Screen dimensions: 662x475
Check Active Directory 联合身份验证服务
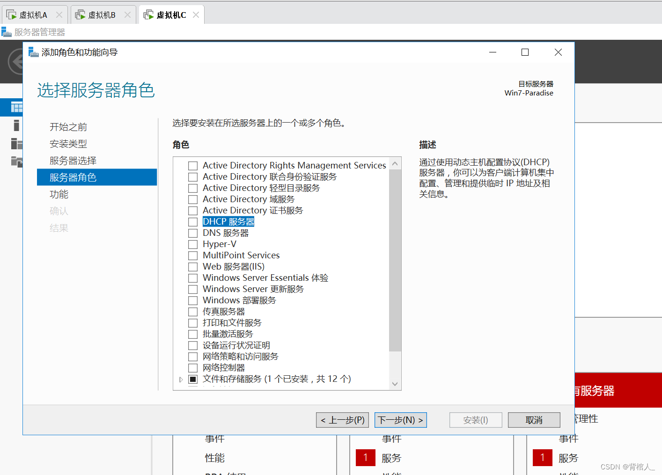[x=193, y=177]
